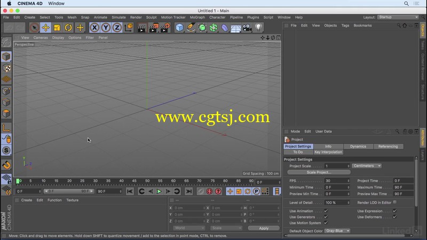Open Objects manager Tags menu
427x240 pixels.
tap(345, 25)
